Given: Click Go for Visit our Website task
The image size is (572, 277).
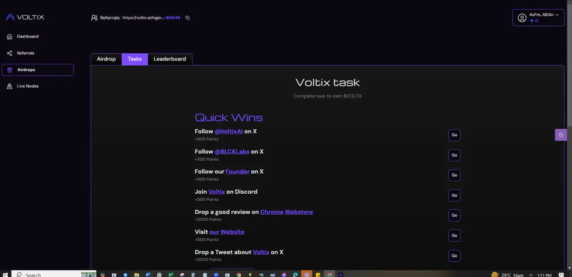Looking at the screenshot, I should point(454,236).
